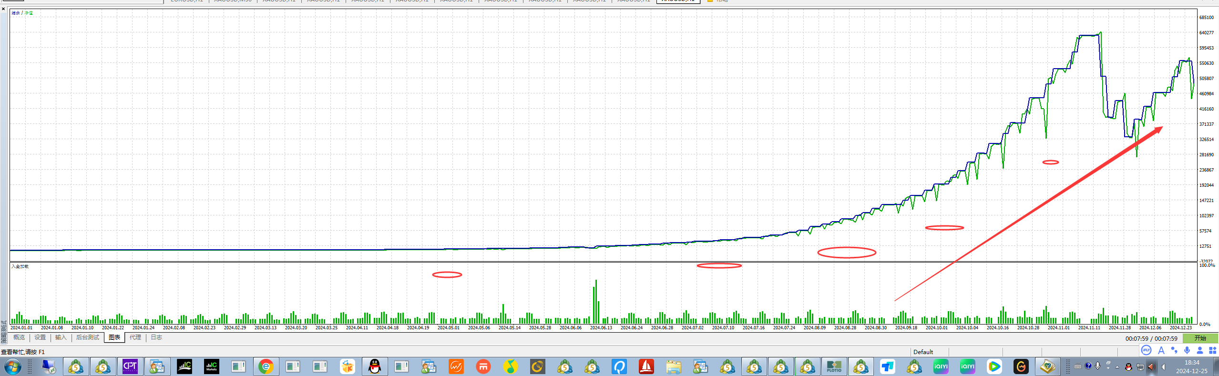Show hidden tray icons arrow
The image size is (1219, 376).
click(1117, 367)
